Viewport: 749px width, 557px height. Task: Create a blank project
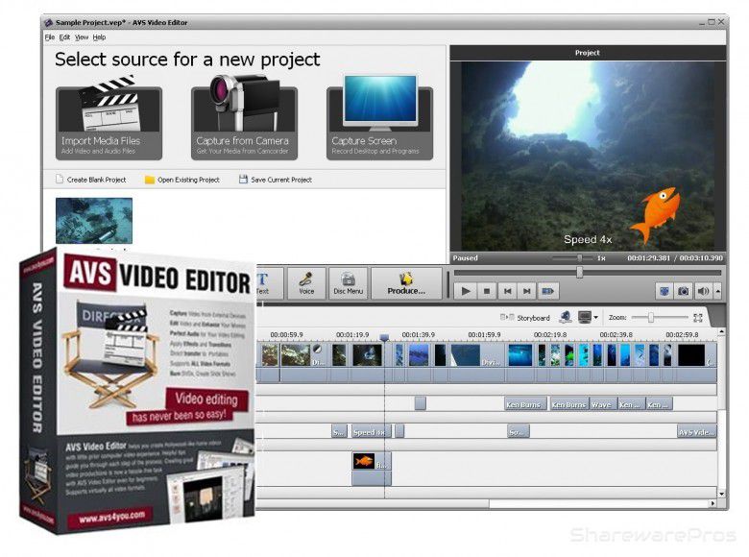pos(91,180)
